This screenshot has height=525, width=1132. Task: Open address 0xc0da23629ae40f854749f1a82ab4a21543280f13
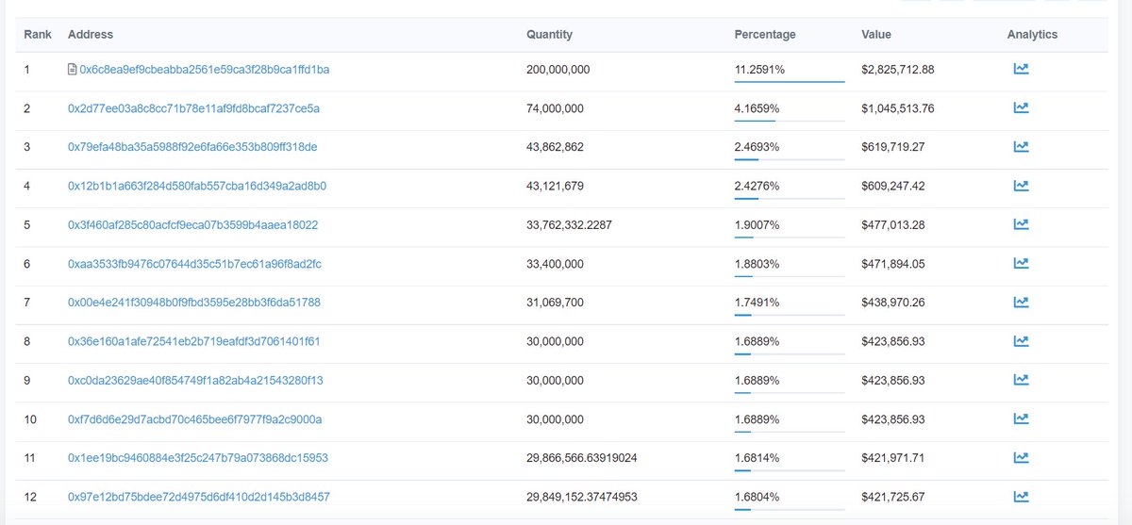point(195,380)
